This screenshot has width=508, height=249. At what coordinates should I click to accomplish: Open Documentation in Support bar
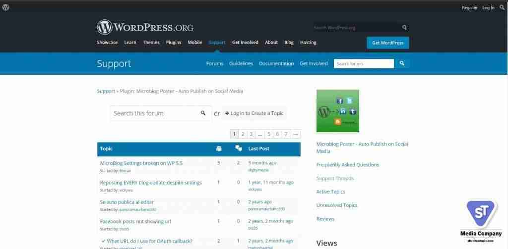276,63
